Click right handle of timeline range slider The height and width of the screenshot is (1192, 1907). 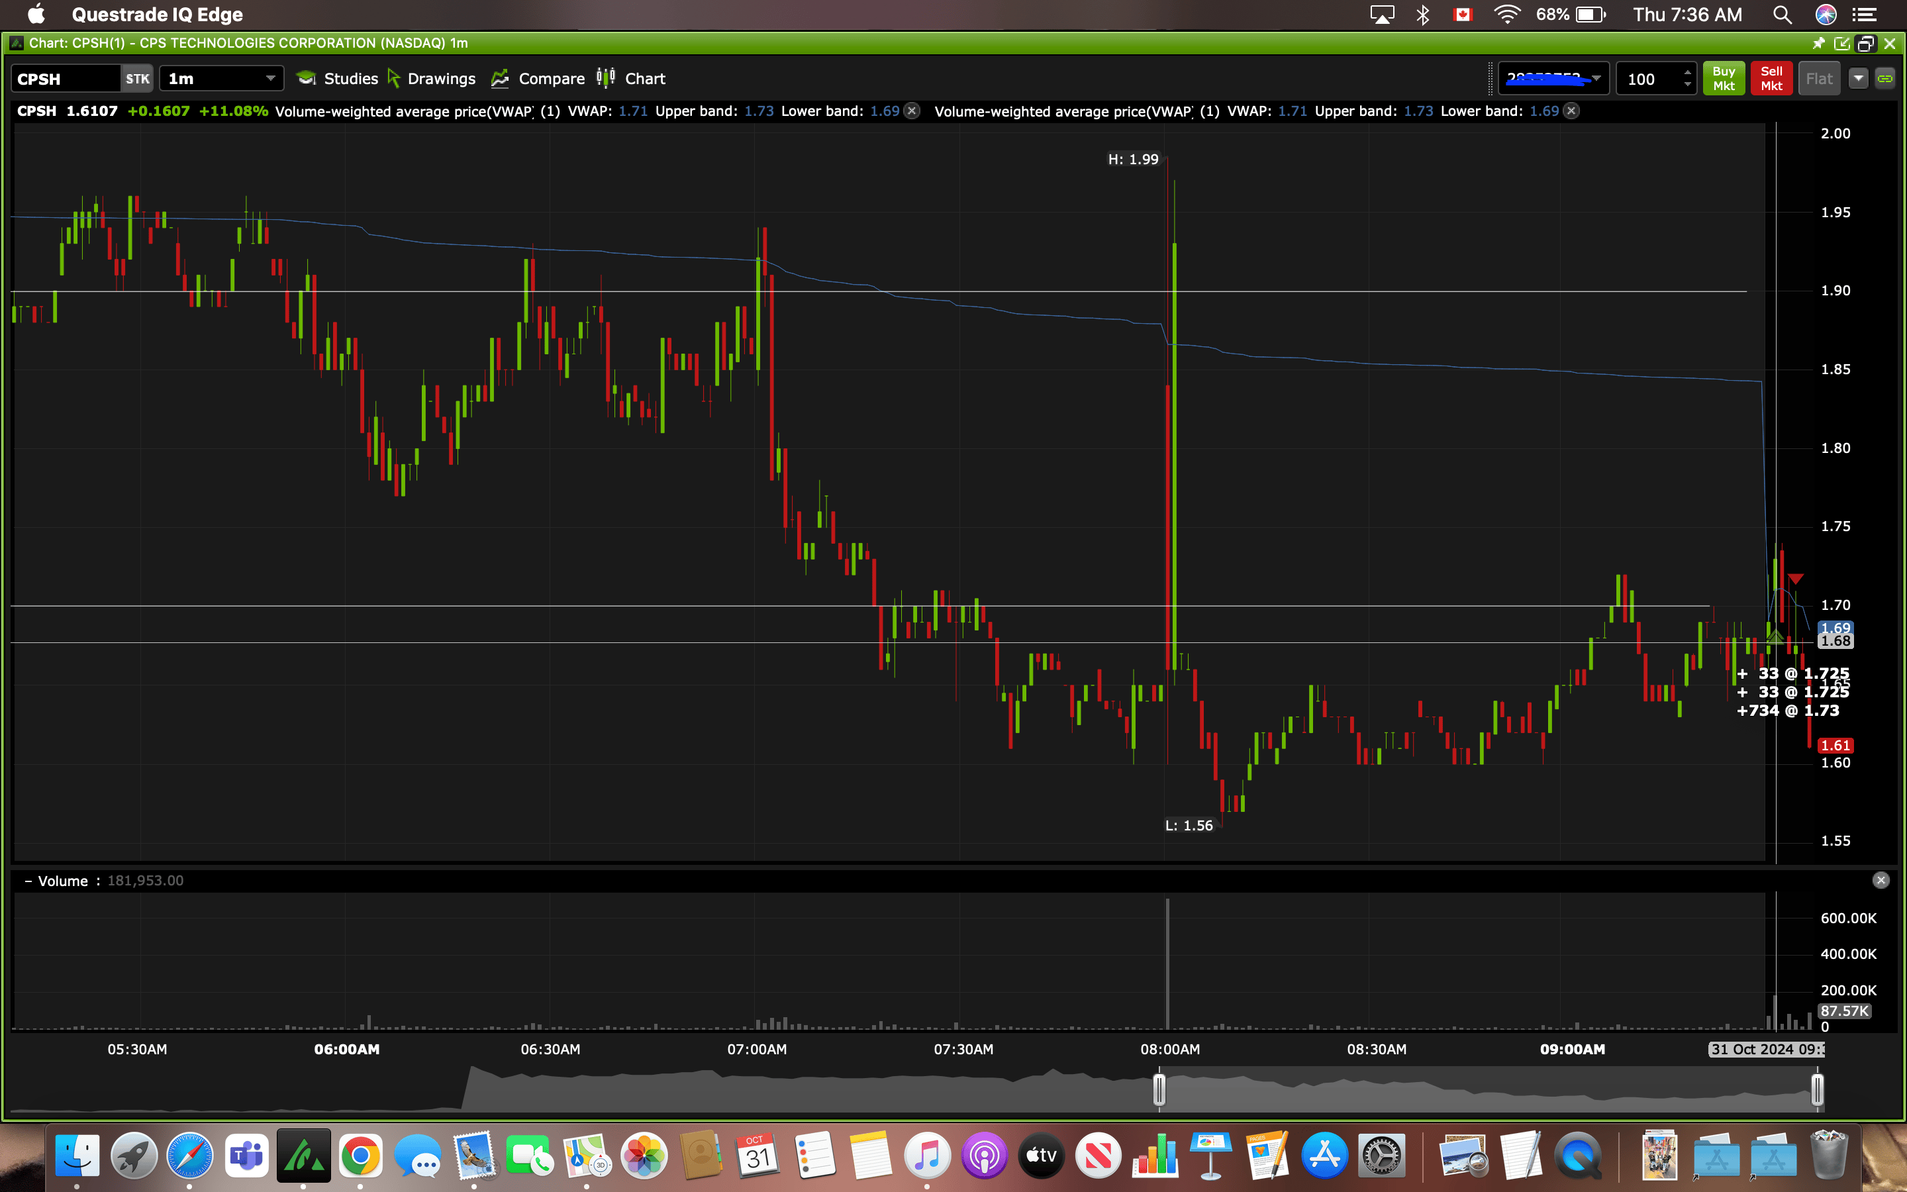[x=1817, y=1089]
